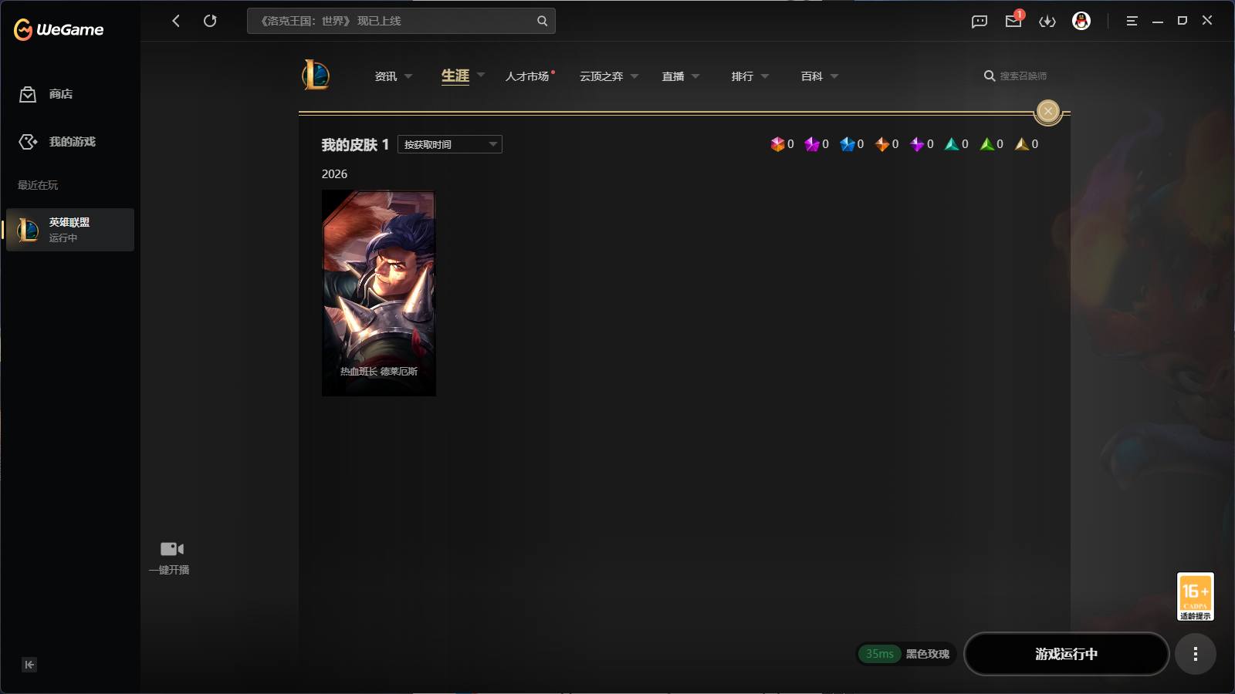Click the 35ms 黑色玫瑰 ping indicator
The width and height of the screenshot is (1235, 694).
pos(905,654)
